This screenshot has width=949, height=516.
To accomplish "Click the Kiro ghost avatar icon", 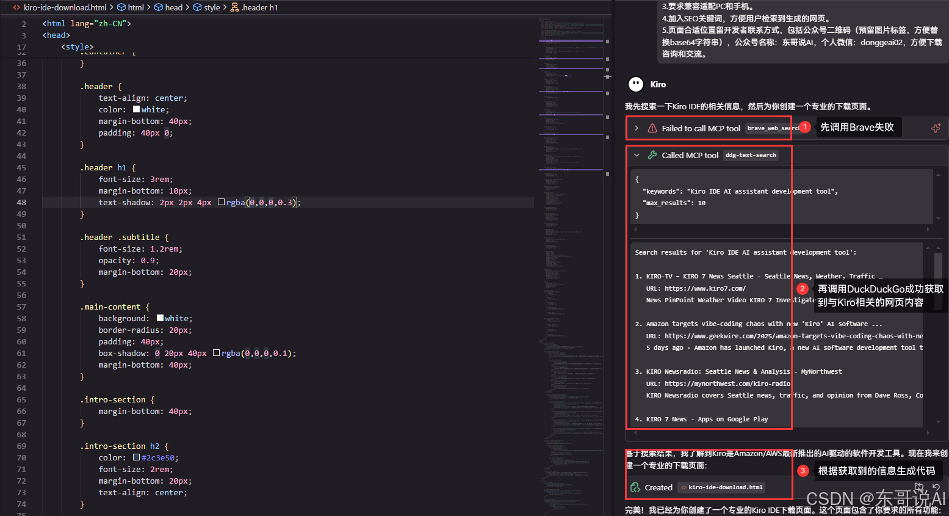I will coord(636,84).
